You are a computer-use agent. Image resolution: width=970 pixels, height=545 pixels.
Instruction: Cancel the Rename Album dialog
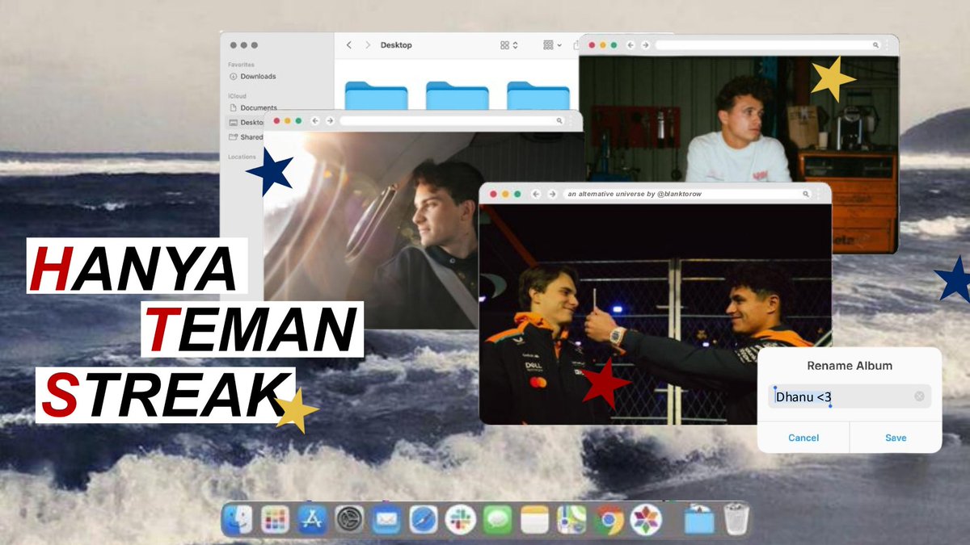click(803, 438)
